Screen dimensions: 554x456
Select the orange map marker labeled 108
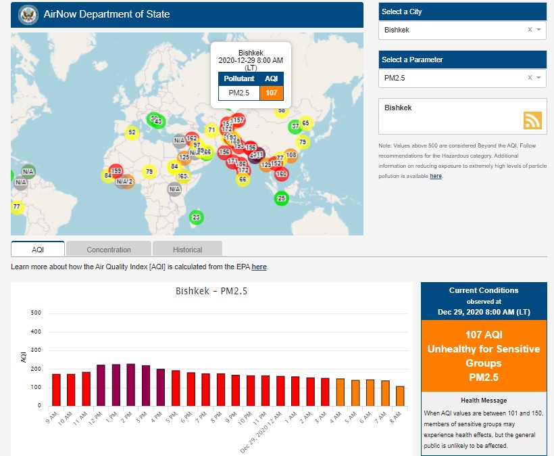(x=291, y=155)
